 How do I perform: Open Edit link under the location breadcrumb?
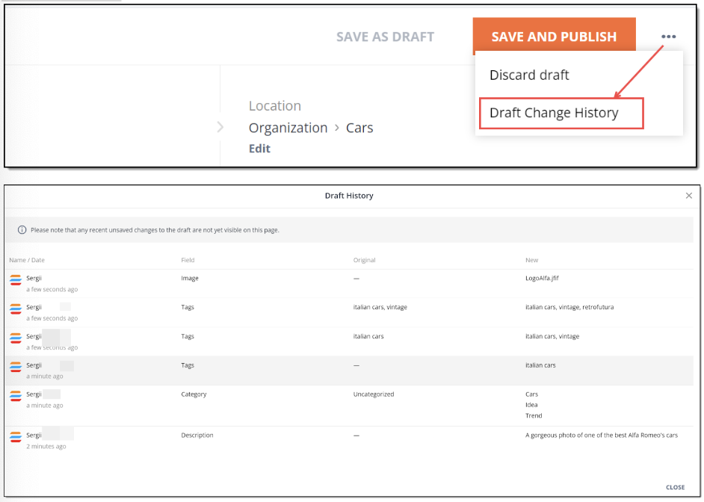coord(259,148)
